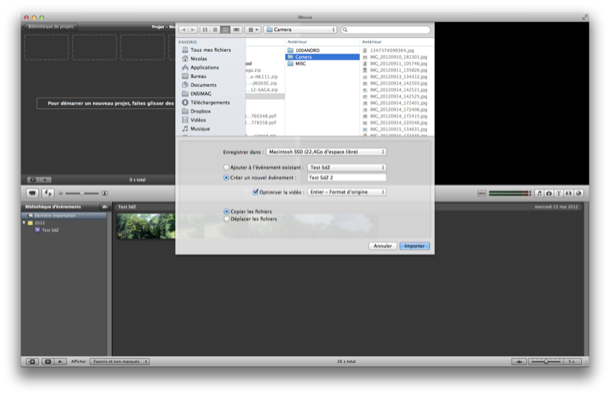
Task: Open the Camera folder path dropdown
Action: [300, 30]
